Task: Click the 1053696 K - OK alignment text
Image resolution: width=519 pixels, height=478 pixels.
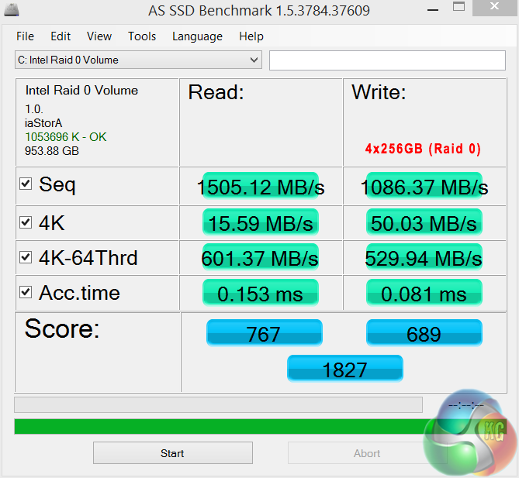Action: tap(66, 137)
